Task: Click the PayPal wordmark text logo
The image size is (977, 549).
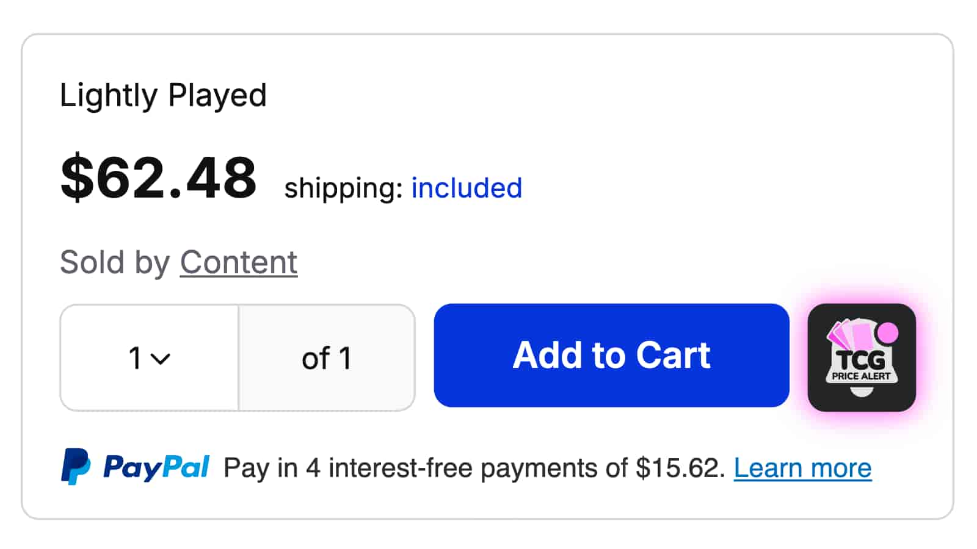Action: click(x=156, y=467)
